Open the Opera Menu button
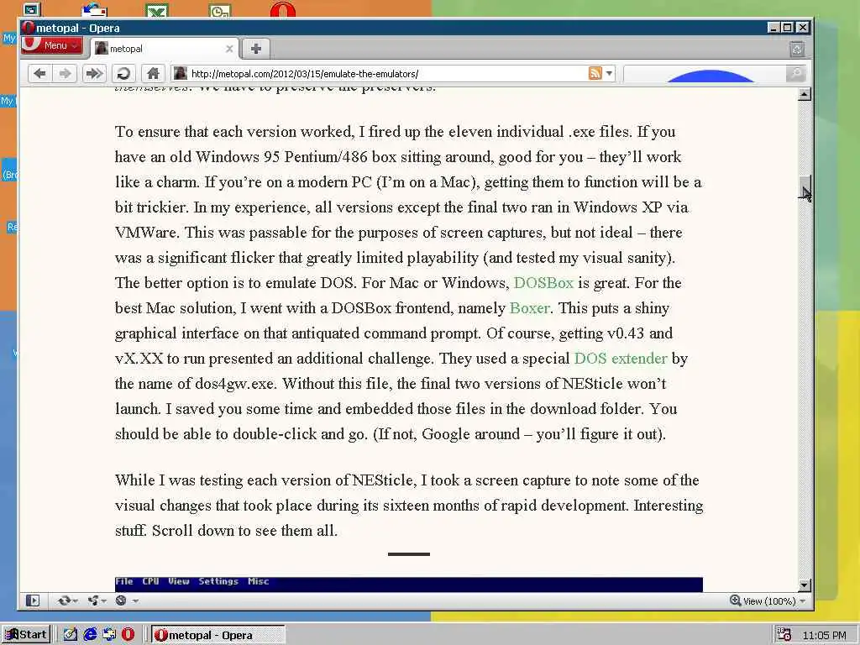The height and width of the screenshot is (645, 860). [x=52, y=45]
